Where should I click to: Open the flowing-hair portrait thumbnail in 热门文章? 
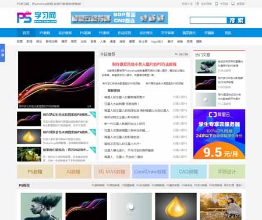pyautogui.click(x=206, y=66)
